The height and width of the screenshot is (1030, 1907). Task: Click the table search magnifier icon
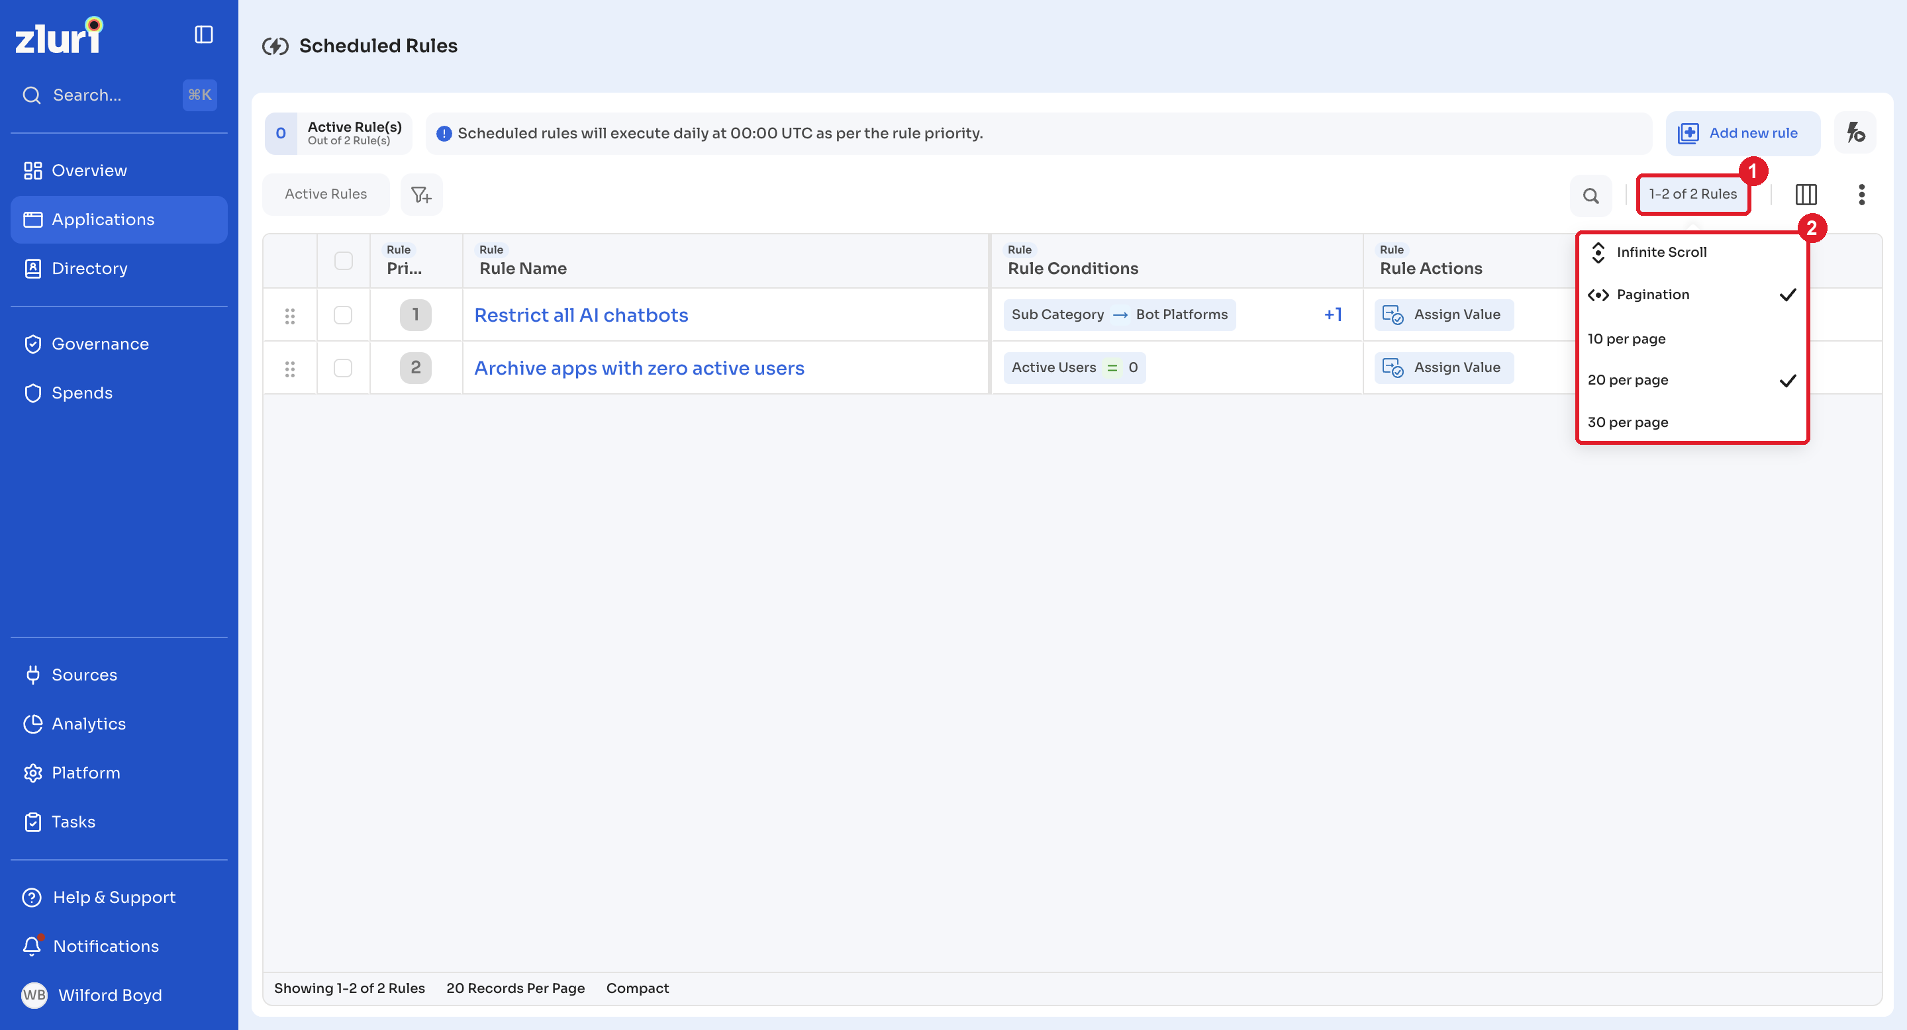1590,195
